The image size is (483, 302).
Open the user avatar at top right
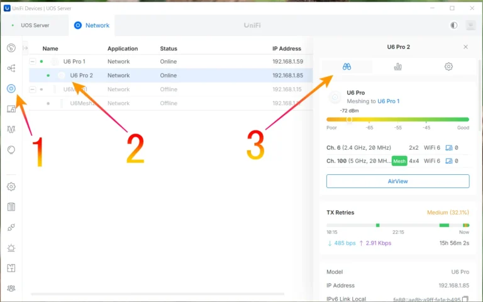pos(470,25)
